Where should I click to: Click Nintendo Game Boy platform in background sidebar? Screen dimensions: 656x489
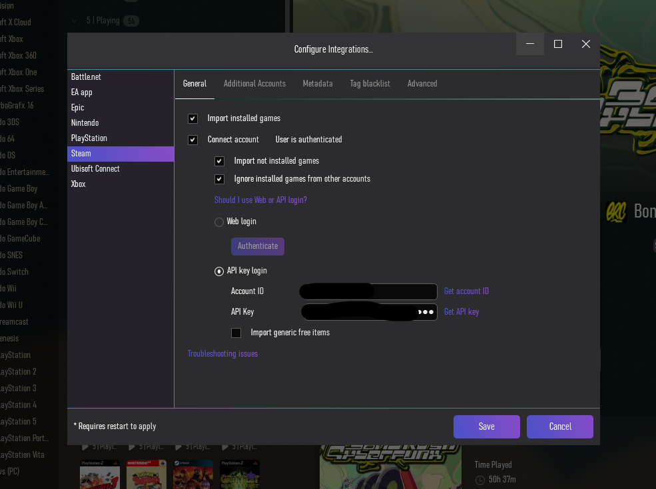click(x=19, y=189)
